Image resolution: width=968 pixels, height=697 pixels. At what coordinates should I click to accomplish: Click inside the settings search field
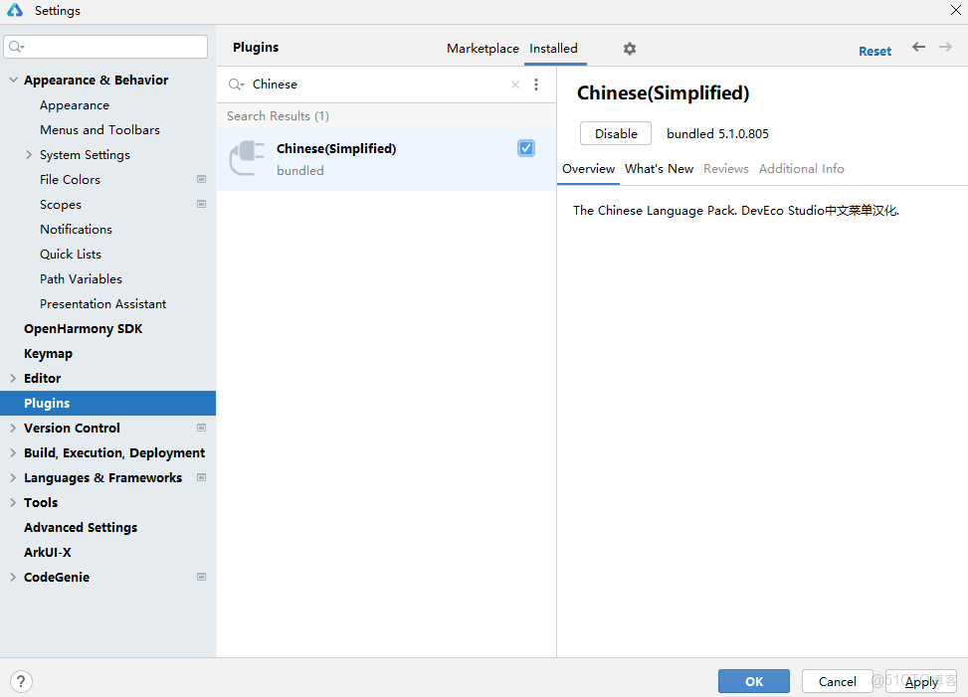(x=104, y=46)
